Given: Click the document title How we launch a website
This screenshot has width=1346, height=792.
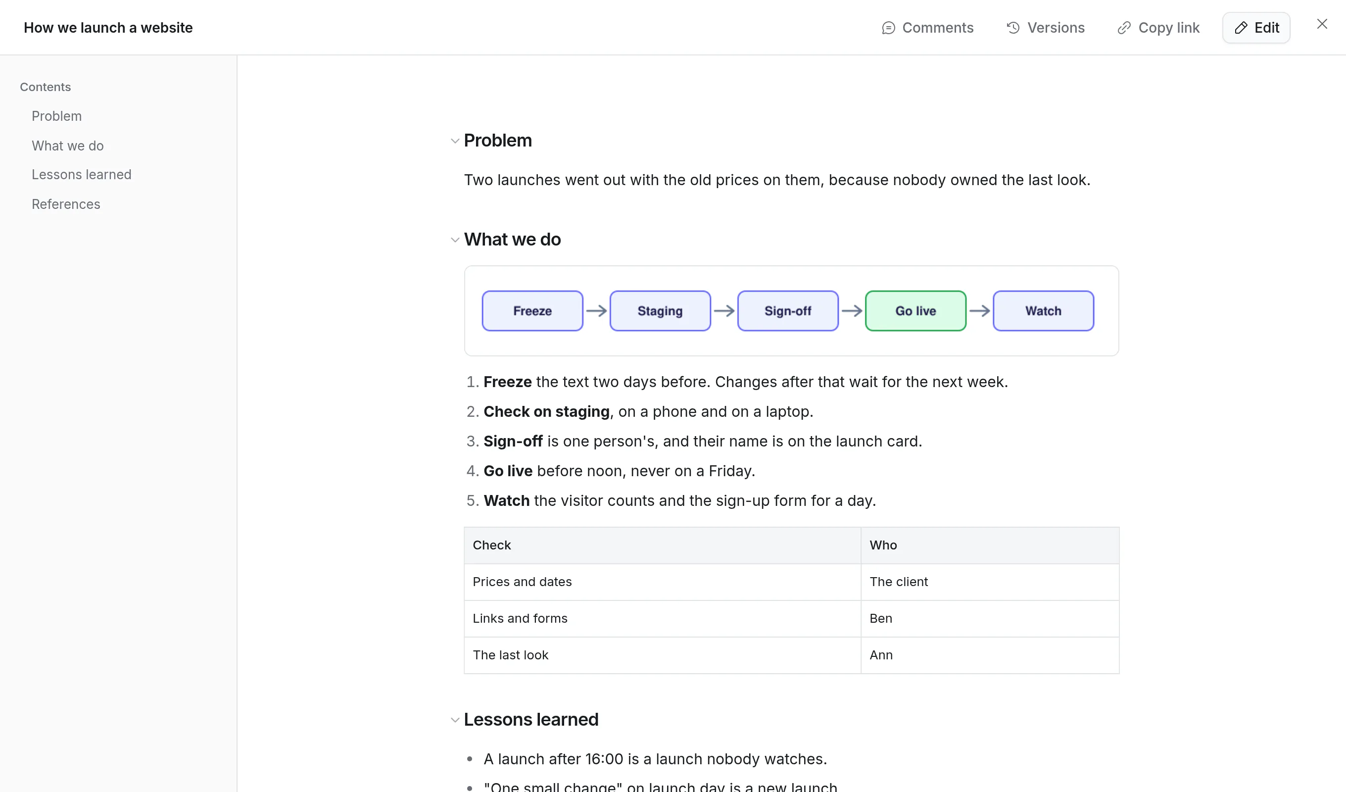Looking at the screenshot, I should click(108, 28).
